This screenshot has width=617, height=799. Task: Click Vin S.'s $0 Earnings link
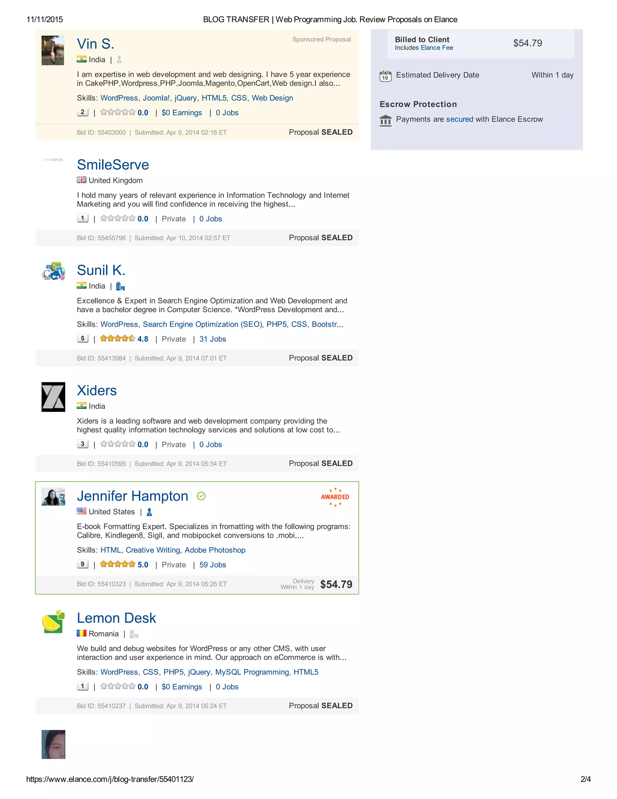tap(182, 113)
